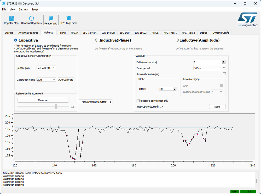The height and width of the screenshot is (194, 261).
Task: Select the Capacitive radio button
Action: coord(16,40)
